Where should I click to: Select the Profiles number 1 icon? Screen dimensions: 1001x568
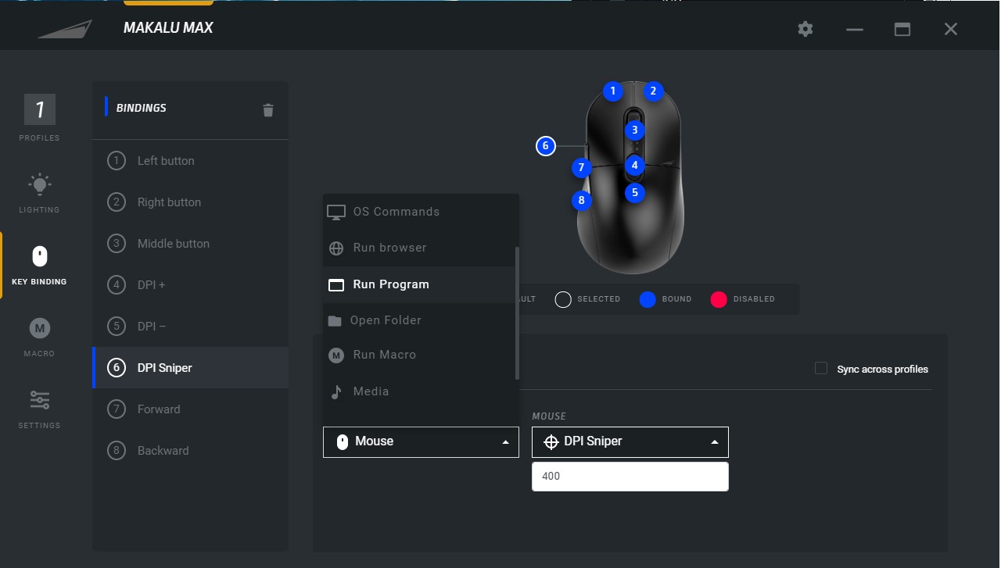coord(39,109)
